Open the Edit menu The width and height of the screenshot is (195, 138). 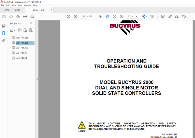[8, 5]
